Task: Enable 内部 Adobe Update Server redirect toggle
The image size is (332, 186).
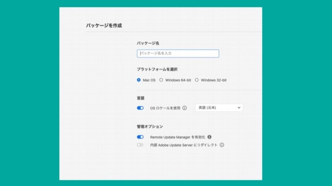Action: 140,145
